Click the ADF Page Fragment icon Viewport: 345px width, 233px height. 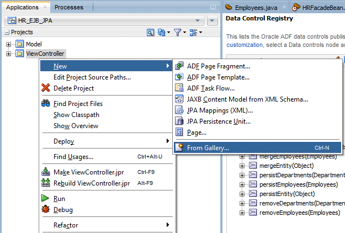click(179, 66)
